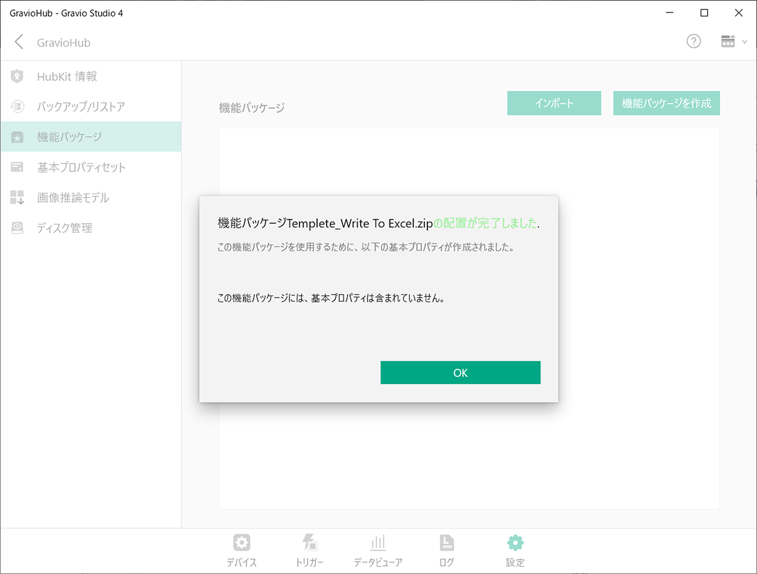Click the 基本プロパティセット sidebar icon
This screenshot has height=574, width=757.
[17, 167]
